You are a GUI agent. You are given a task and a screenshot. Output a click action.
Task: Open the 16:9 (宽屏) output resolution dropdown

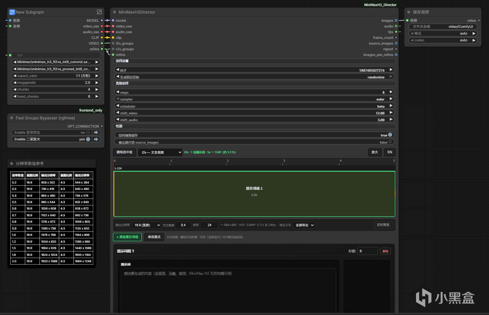(x=146, y=225)
